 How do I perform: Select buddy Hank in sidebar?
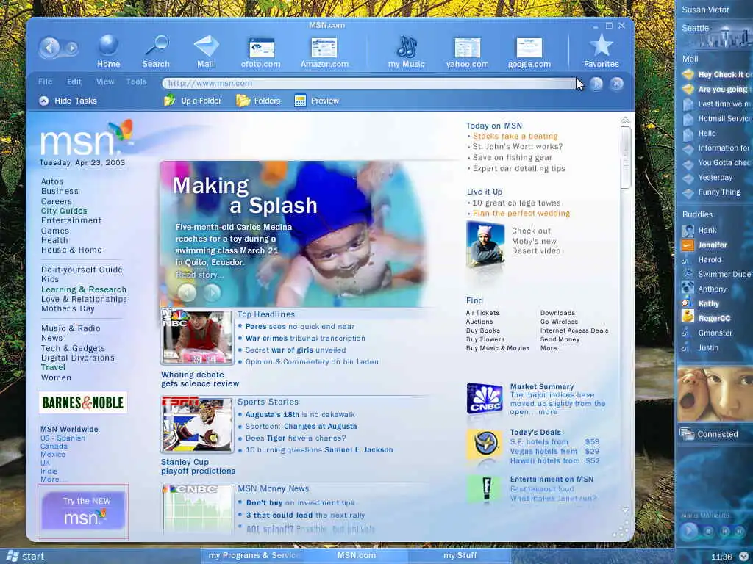[x=700, y=230]
